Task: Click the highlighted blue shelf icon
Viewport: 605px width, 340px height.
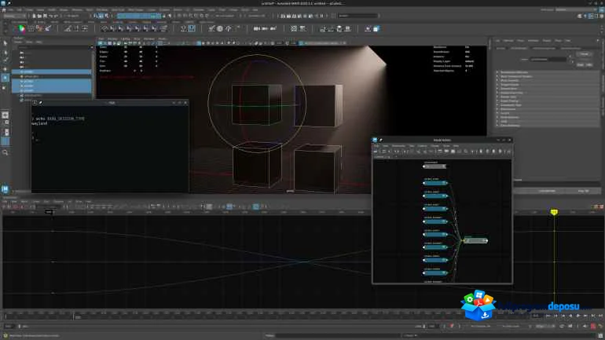Action: point(192,28)
